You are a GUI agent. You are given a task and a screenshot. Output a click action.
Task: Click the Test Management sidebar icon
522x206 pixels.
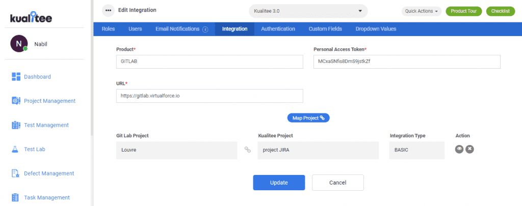(16, 125)
